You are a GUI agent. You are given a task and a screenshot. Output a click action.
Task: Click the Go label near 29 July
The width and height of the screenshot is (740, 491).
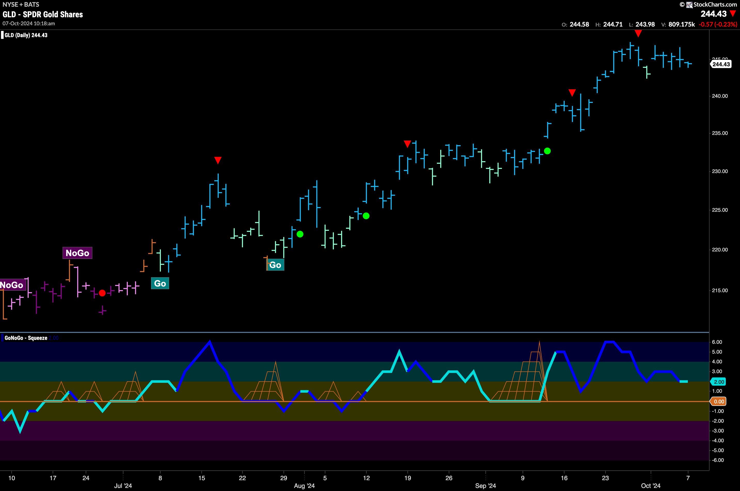click(x=275, y=265)
